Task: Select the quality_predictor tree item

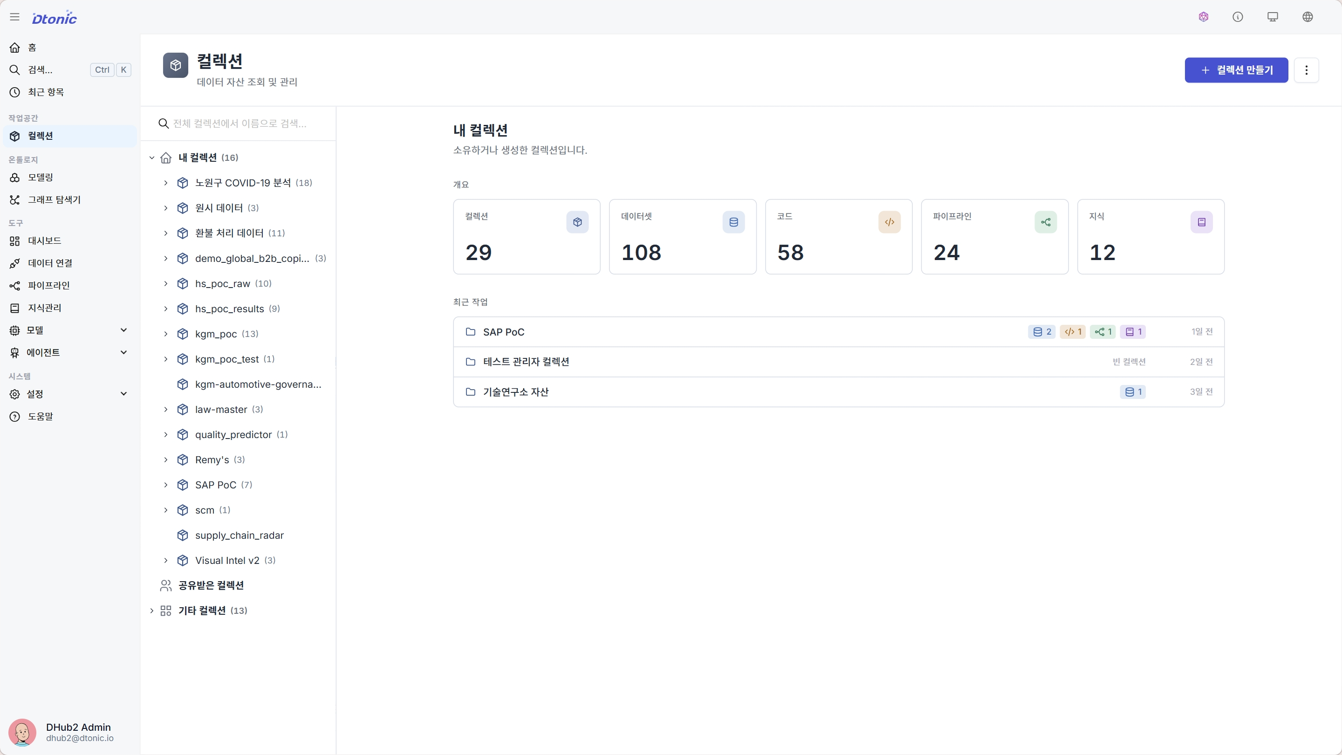Action: tap(233, 434)
